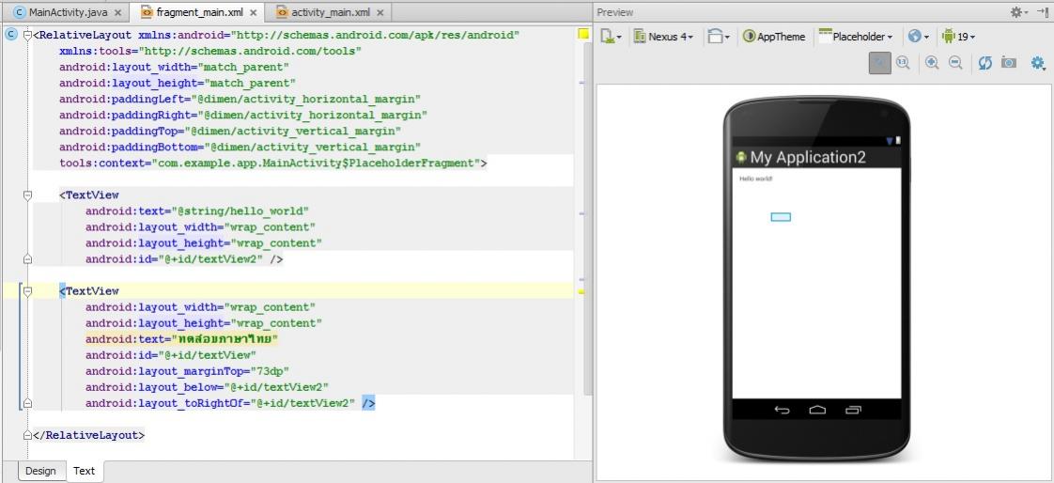The height and width of the screenshot is (483, 1054).
Task: Open the Placeholder activity dropdown
Action: tap(856, 37)
